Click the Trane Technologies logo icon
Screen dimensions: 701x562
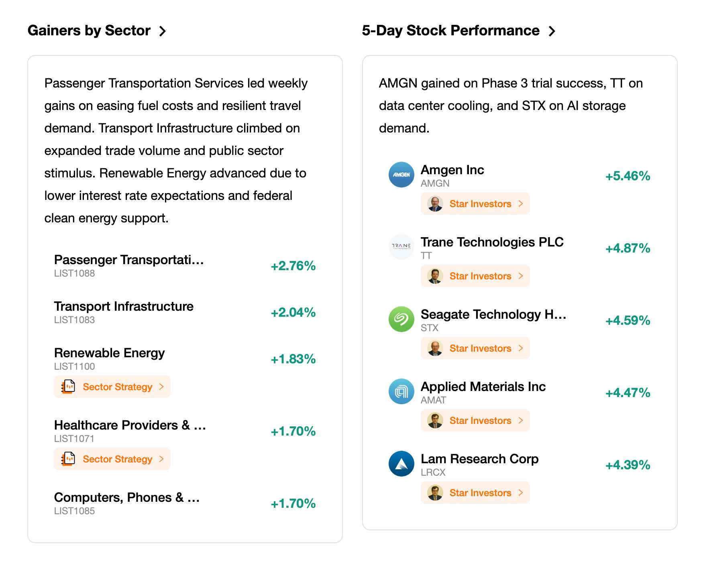[x=401, y=247]
